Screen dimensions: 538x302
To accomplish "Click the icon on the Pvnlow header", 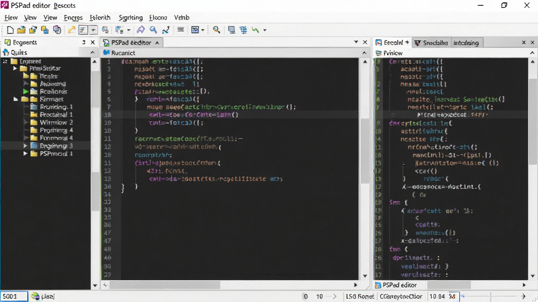I will (378, 53).
